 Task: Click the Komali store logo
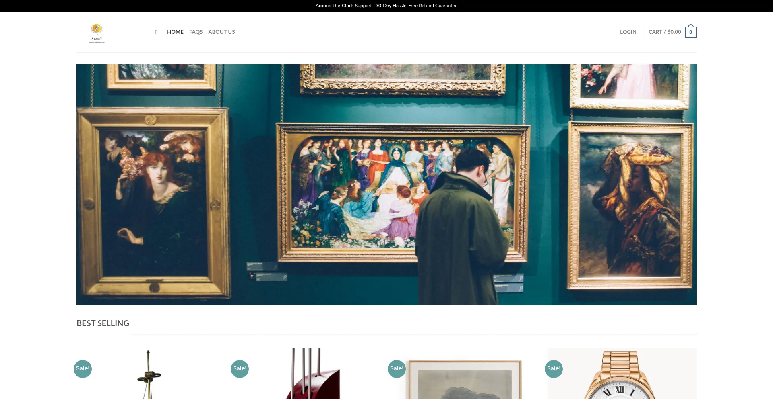tap(97, 33)
